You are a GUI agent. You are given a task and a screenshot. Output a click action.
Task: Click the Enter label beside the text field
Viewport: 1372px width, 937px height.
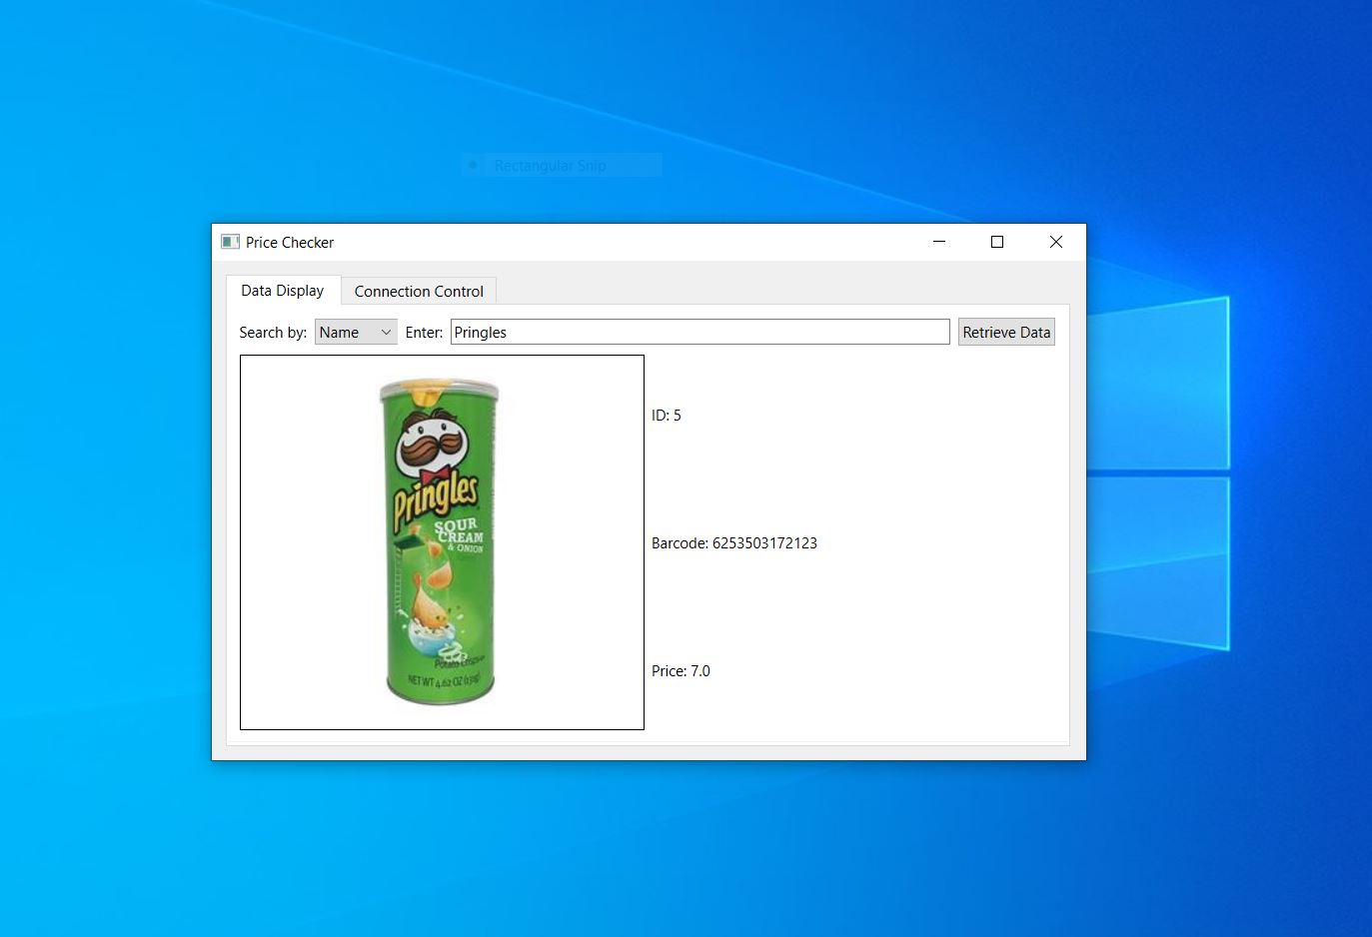(x=424, y=333)
